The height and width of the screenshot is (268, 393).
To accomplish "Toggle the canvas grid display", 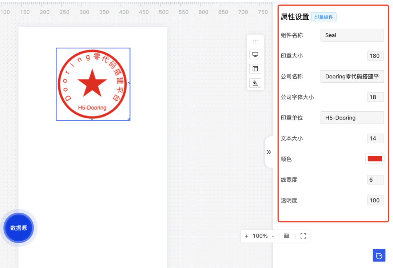I will pyautogui.click(x=286, y=236).
